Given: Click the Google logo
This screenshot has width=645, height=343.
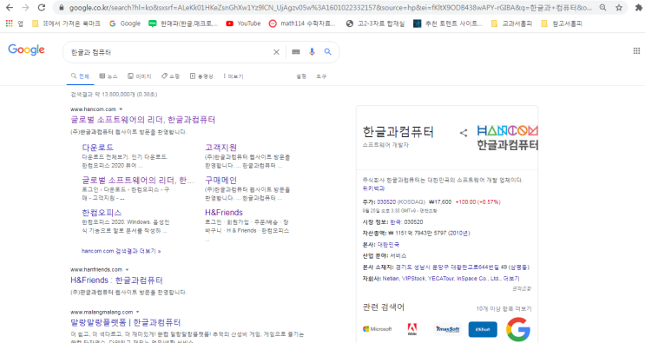Looking at the screenshot, I should click(26, 49).
